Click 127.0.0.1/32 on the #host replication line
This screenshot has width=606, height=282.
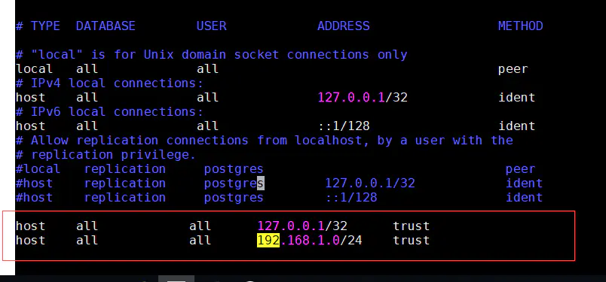[x=370, y=183]
